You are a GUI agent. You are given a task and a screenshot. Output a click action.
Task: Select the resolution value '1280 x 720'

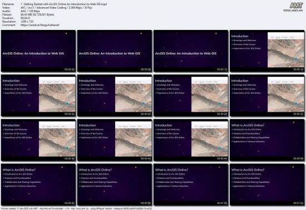pos(27,22)
